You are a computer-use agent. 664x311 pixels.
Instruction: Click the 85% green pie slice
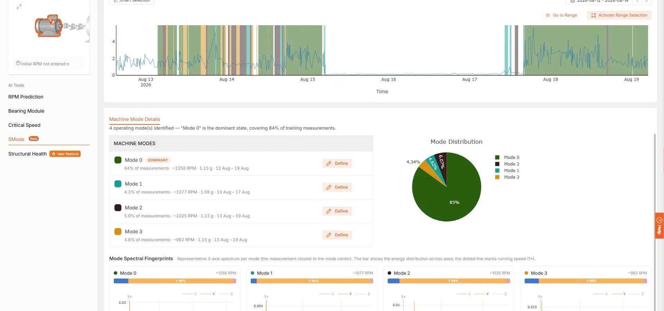pos(450,199)
